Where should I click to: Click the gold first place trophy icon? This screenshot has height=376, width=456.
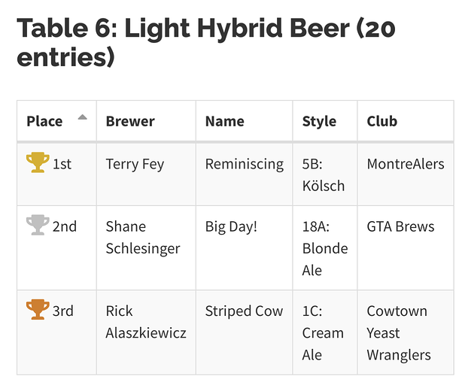point(38,162)
